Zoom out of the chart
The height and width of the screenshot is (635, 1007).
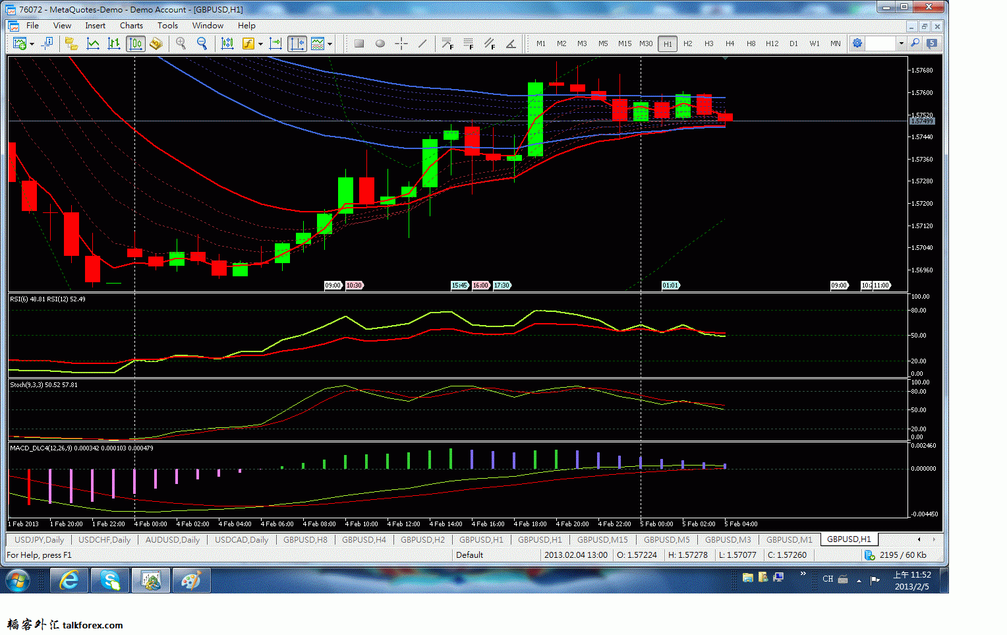202,44
